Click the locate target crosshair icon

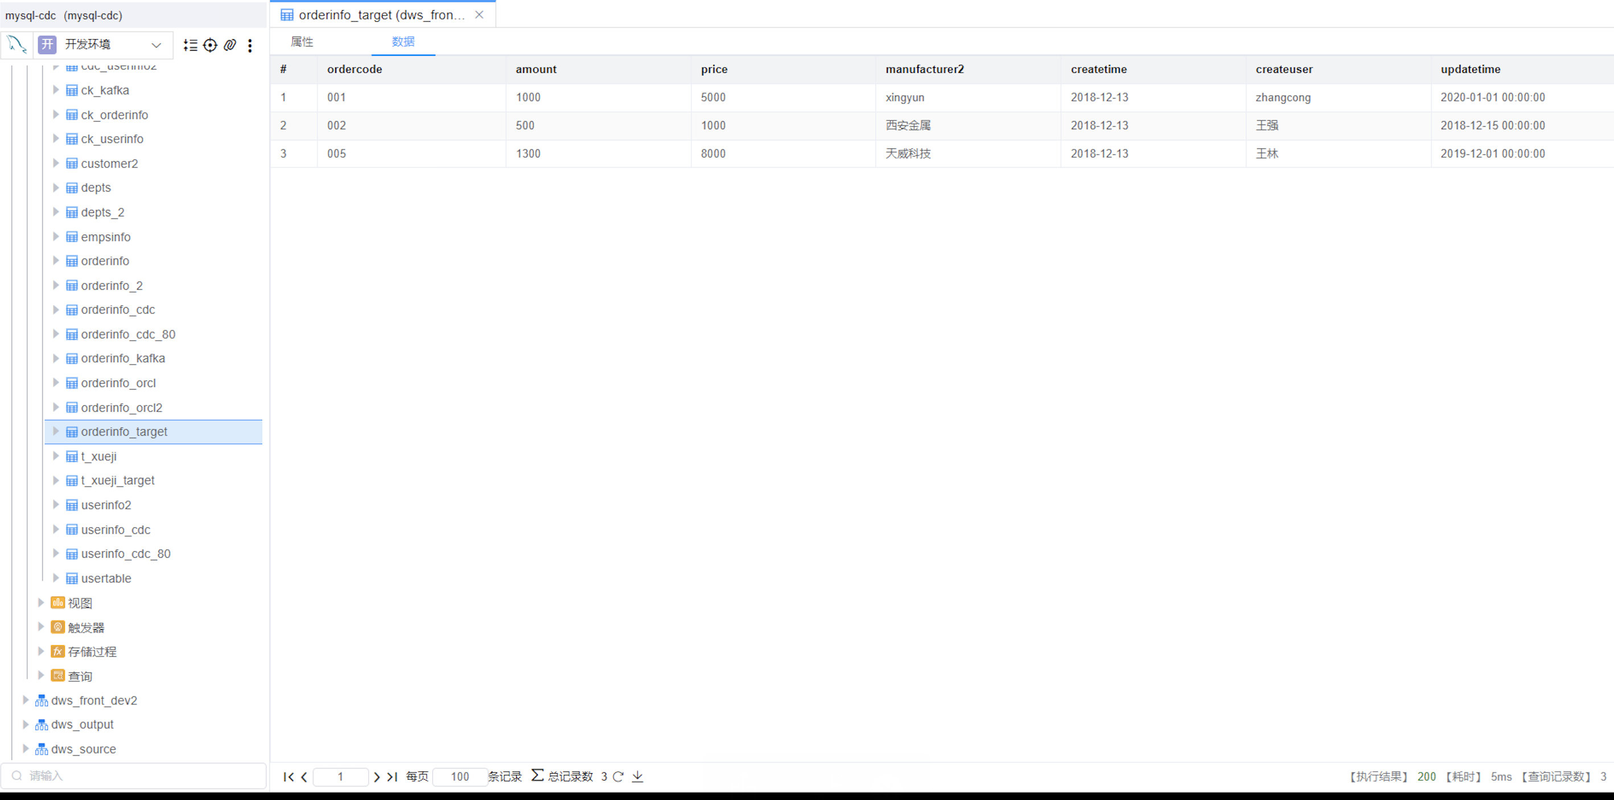pyautogui.click(x=211, y=44)
